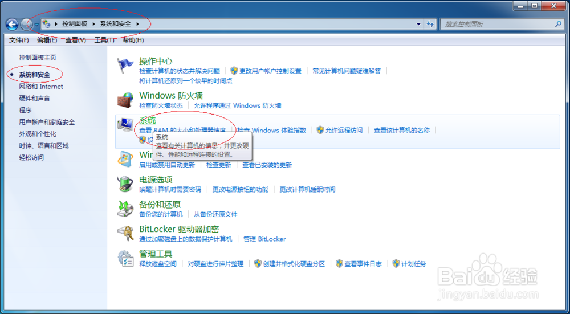Image resolution: width=570 pixels, height=314 pixels.
Task: Click shield icon beside 允许远程访问
Action: point(320,130)
